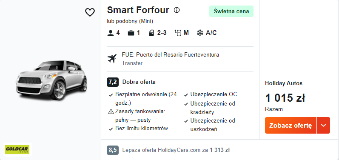Click the Smart Forfour title
The image size is (339, 160).
(138, 10)
